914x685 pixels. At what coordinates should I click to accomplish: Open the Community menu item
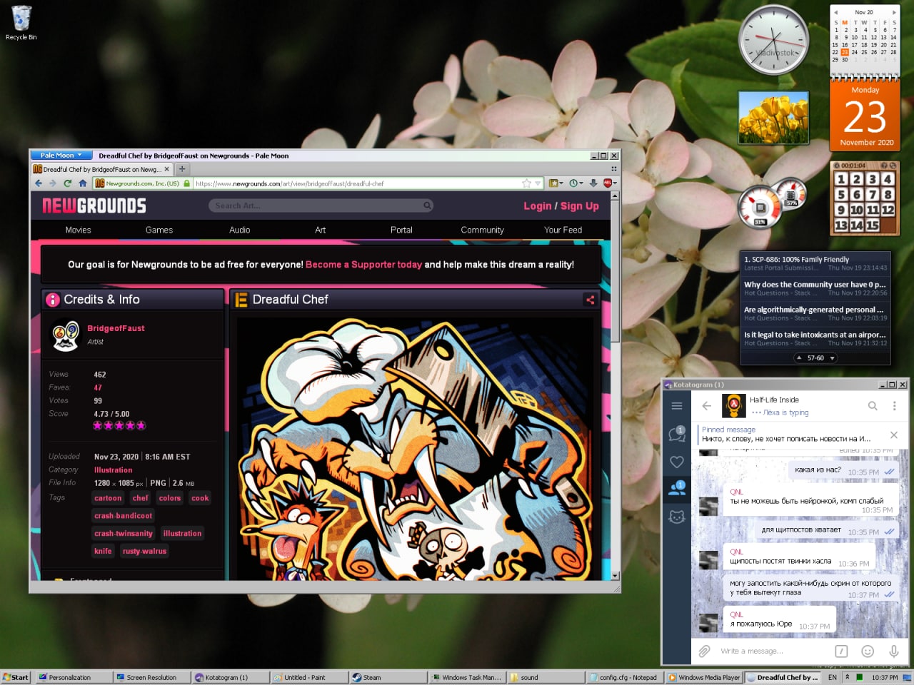[x=483, y=230]
